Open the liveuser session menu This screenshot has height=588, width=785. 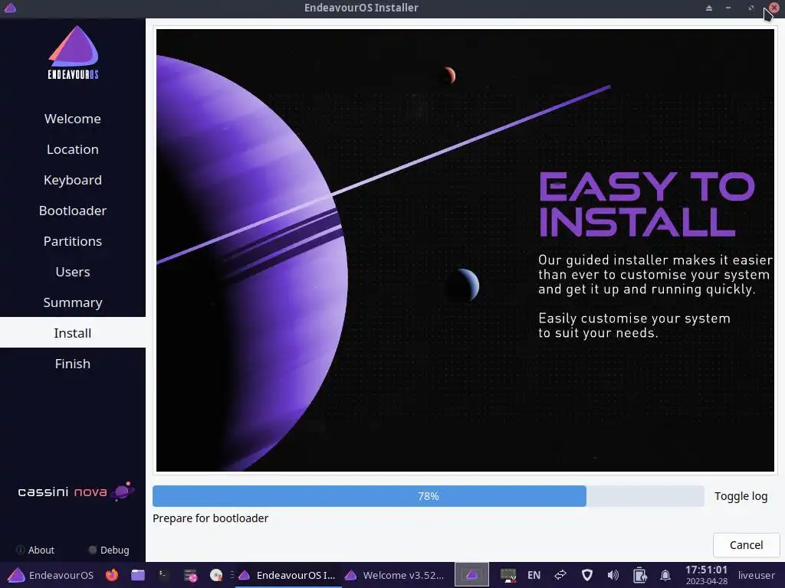click(757, 575)
